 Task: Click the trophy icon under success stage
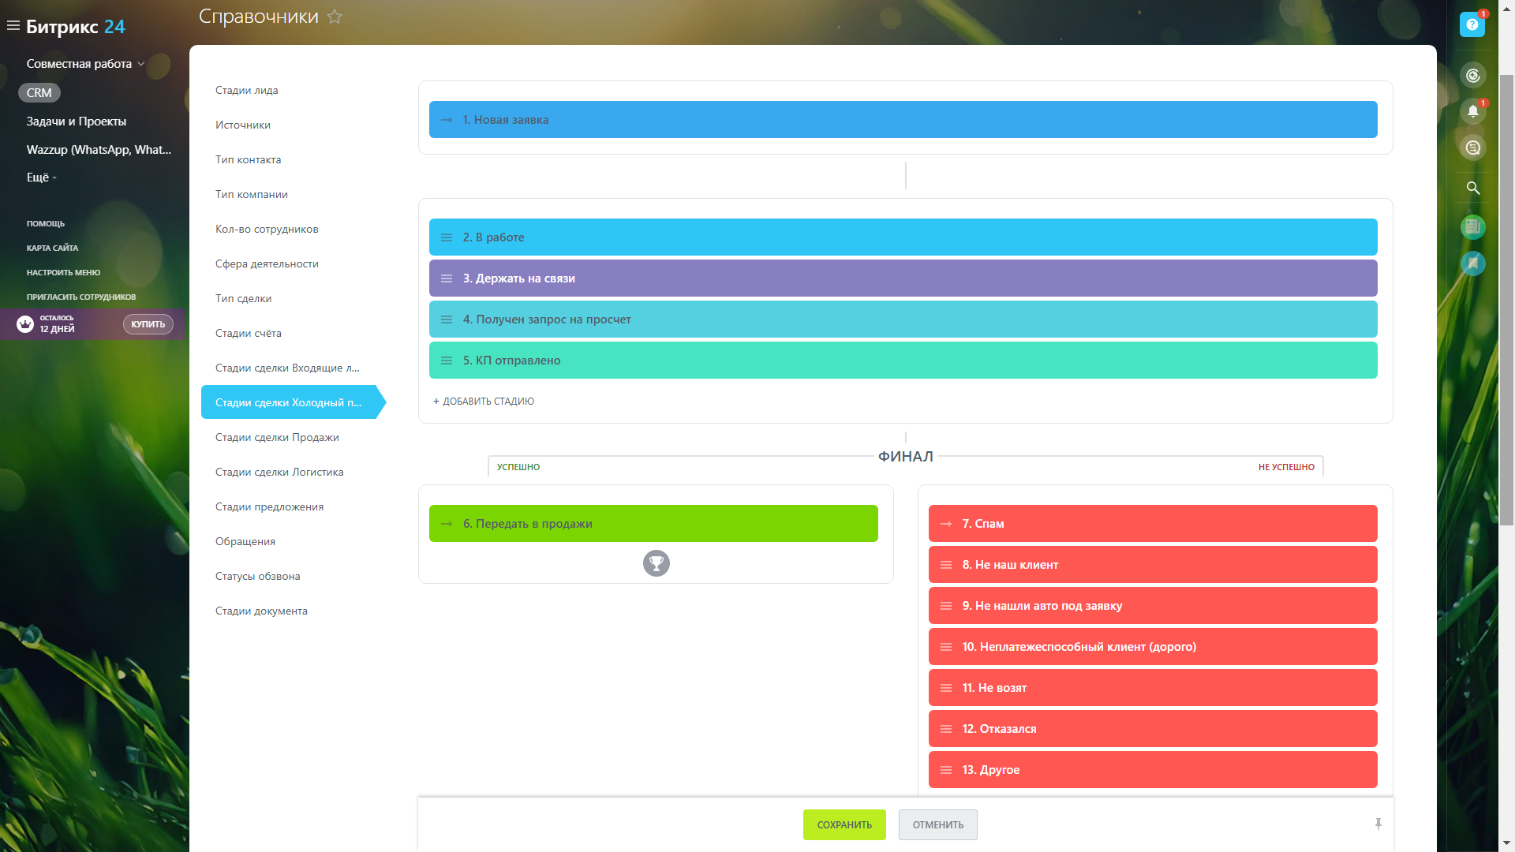click(656, 563)
